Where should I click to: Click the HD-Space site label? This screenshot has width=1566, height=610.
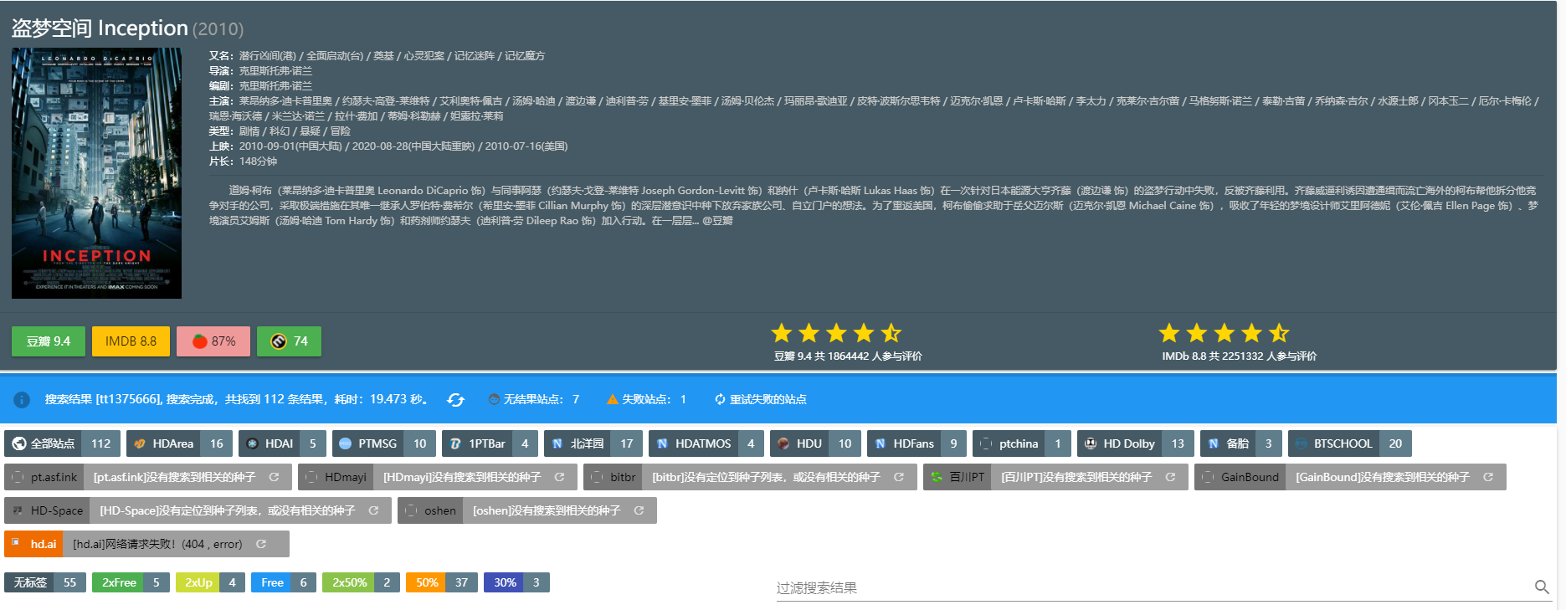coord(48,510)
